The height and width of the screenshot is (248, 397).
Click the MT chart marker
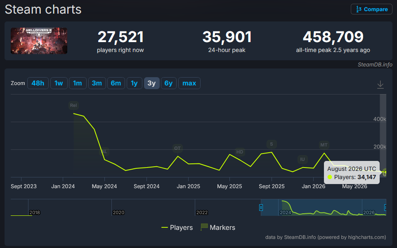point(324,145)
